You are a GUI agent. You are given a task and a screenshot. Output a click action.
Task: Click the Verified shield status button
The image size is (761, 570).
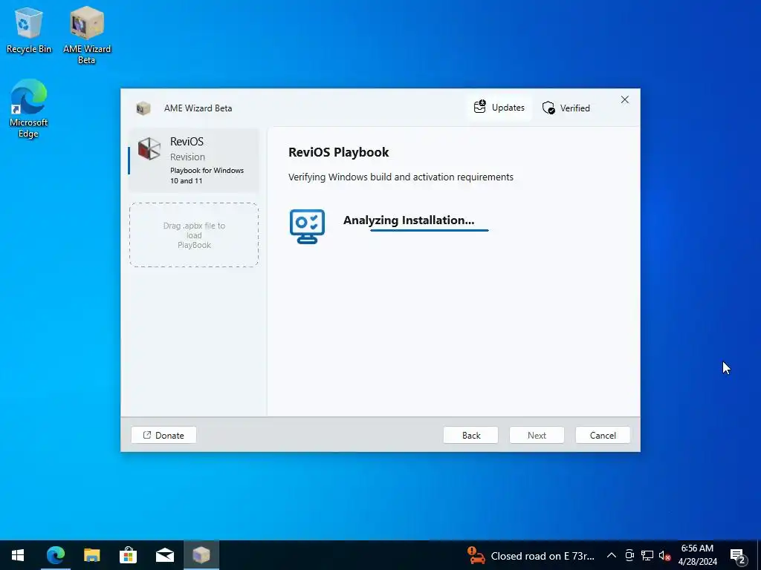pos(566,108)
